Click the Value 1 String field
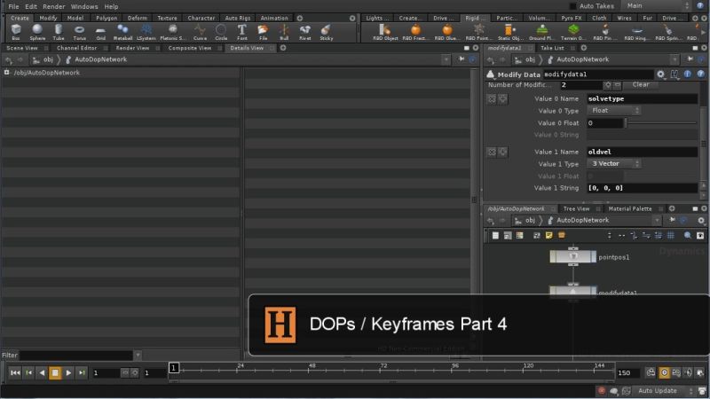710x399 pixels. click(x=642, y=188)
